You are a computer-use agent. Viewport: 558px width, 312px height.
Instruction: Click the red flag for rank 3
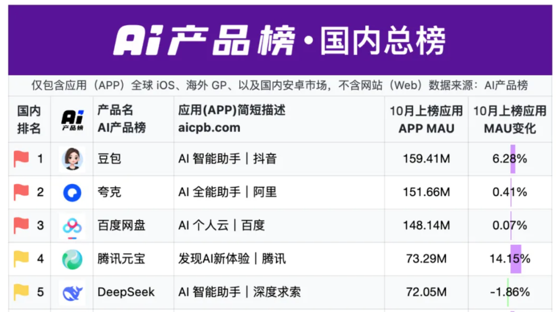pos(21,225)
